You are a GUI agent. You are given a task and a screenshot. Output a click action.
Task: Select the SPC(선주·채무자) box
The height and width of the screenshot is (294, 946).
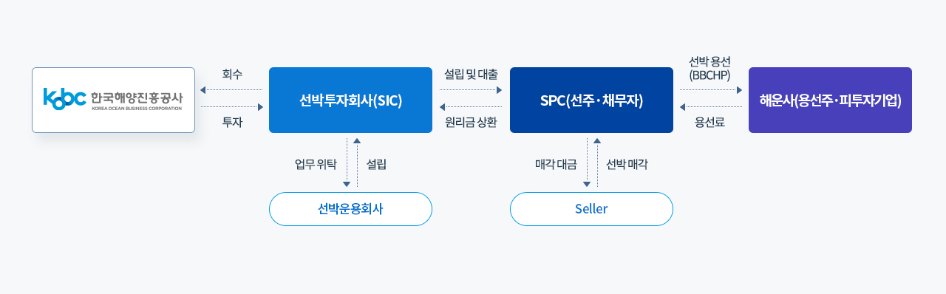tap(591, 100)
